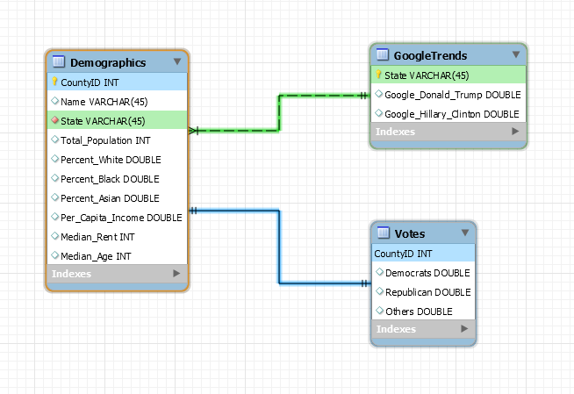Image resolution: width=574 pixels, height=394 pixels.
Task: Select the Total_Population INT column
Action: click(117, 140)
